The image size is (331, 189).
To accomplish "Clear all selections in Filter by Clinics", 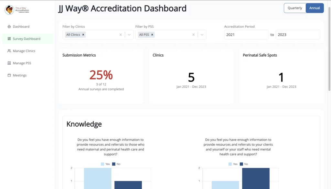I will coord(121,35).
